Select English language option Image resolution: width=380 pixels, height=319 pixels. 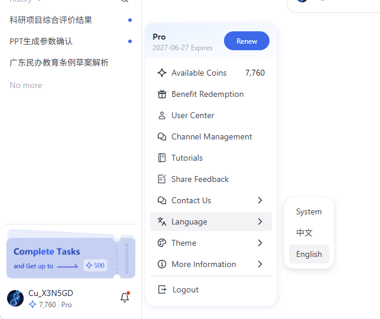coord(309,254)
